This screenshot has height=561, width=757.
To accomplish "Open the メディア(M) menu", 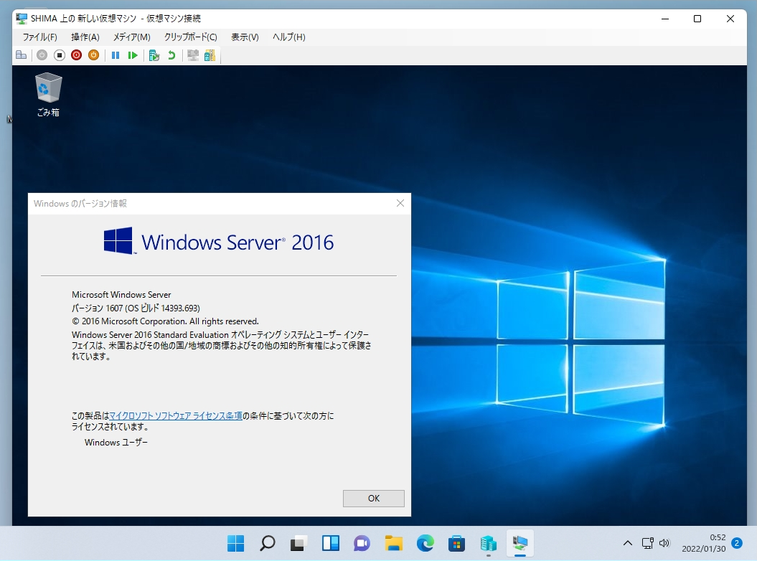I will click(132, 37).
